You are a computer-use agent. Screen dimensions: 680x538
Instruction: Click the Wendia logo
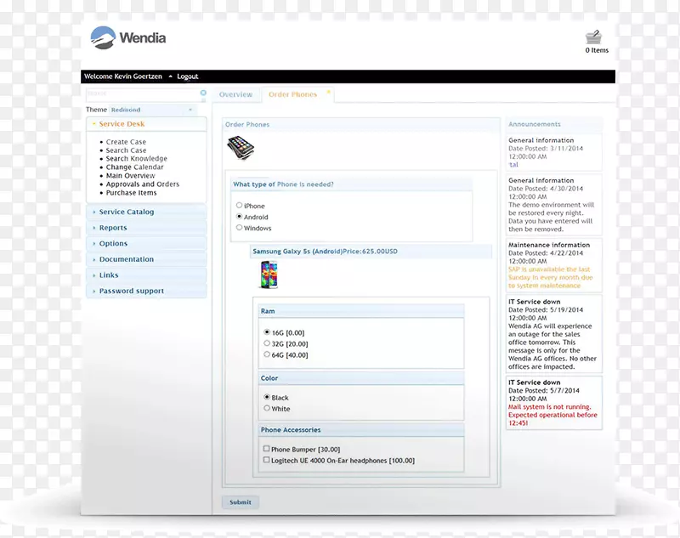pos(128,37)
